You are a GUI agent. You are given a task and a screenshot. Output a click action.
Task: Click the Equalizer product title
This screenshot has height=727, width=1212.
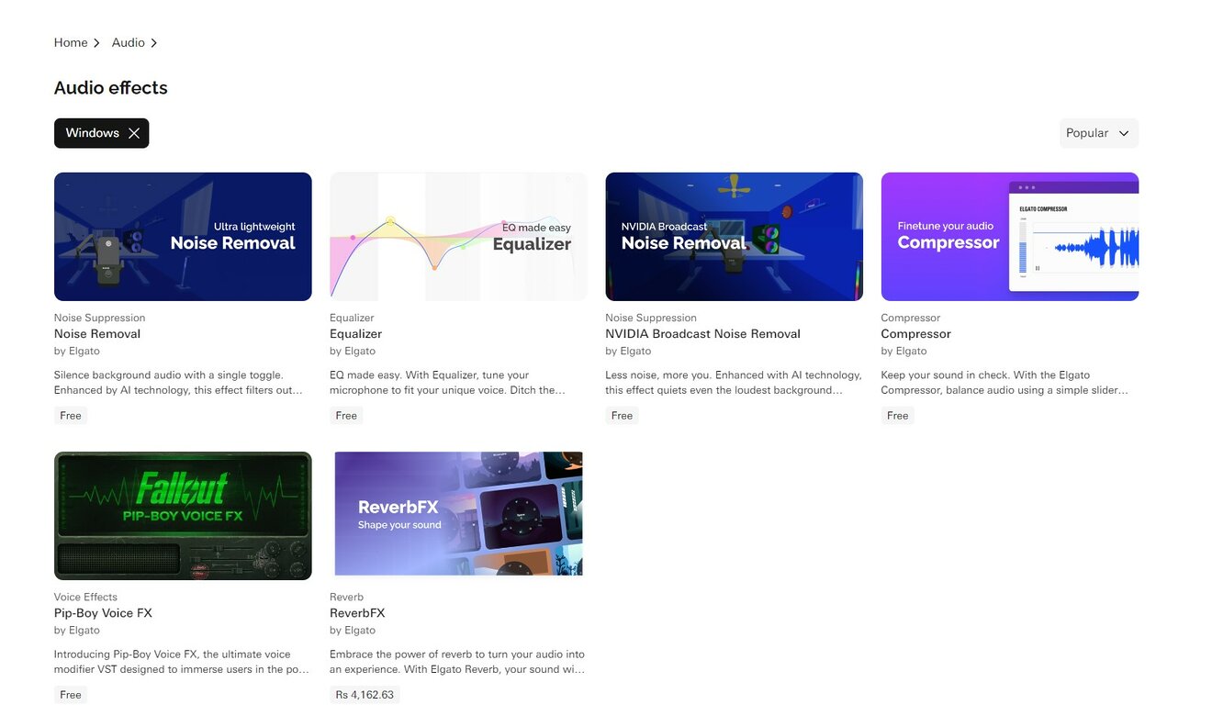pyautogui.click(x=355, y=334)
